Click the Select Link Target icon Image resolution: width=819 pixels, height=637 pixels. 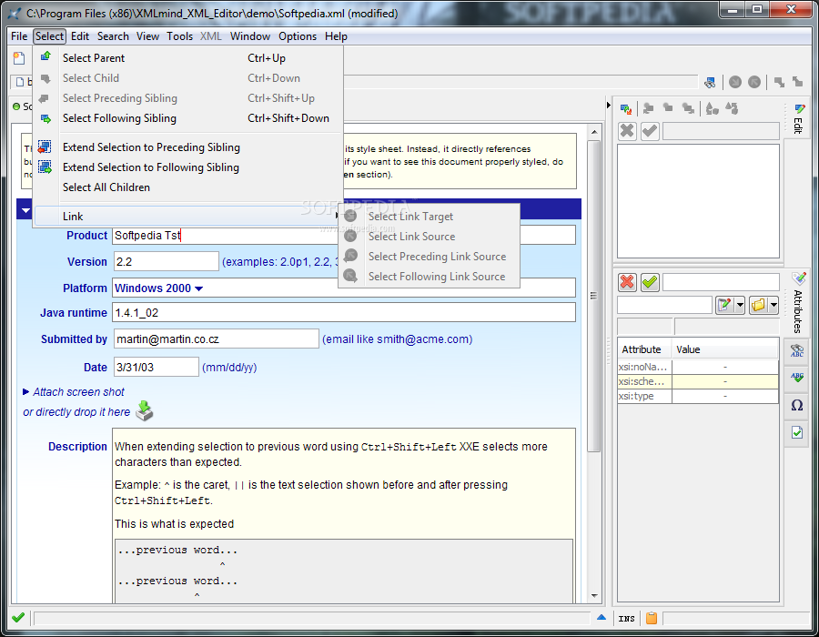(350, 216)
